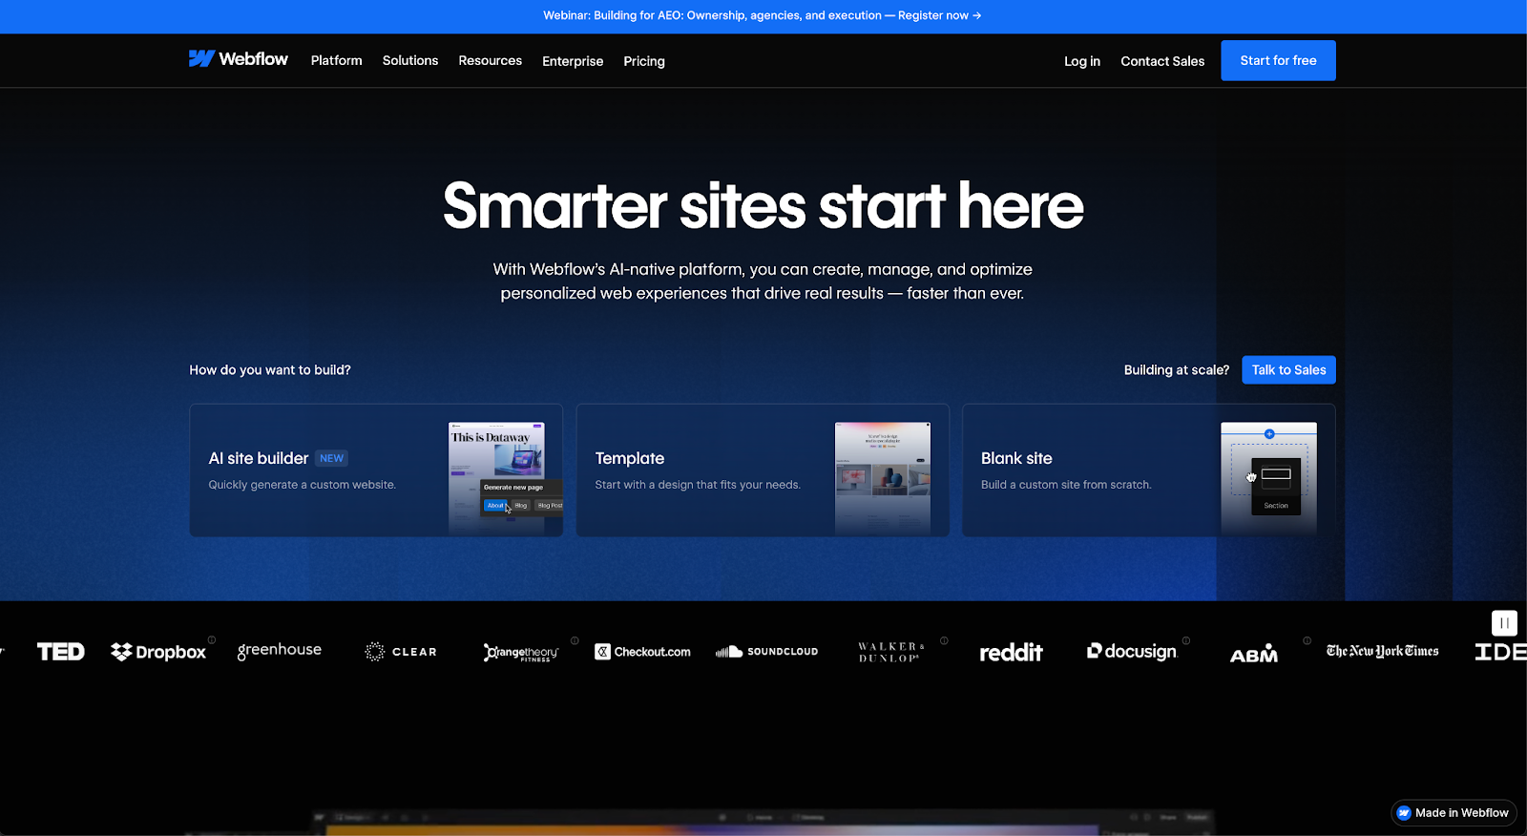Click the info icon next to Dropbox logo

tap(212, 640)
